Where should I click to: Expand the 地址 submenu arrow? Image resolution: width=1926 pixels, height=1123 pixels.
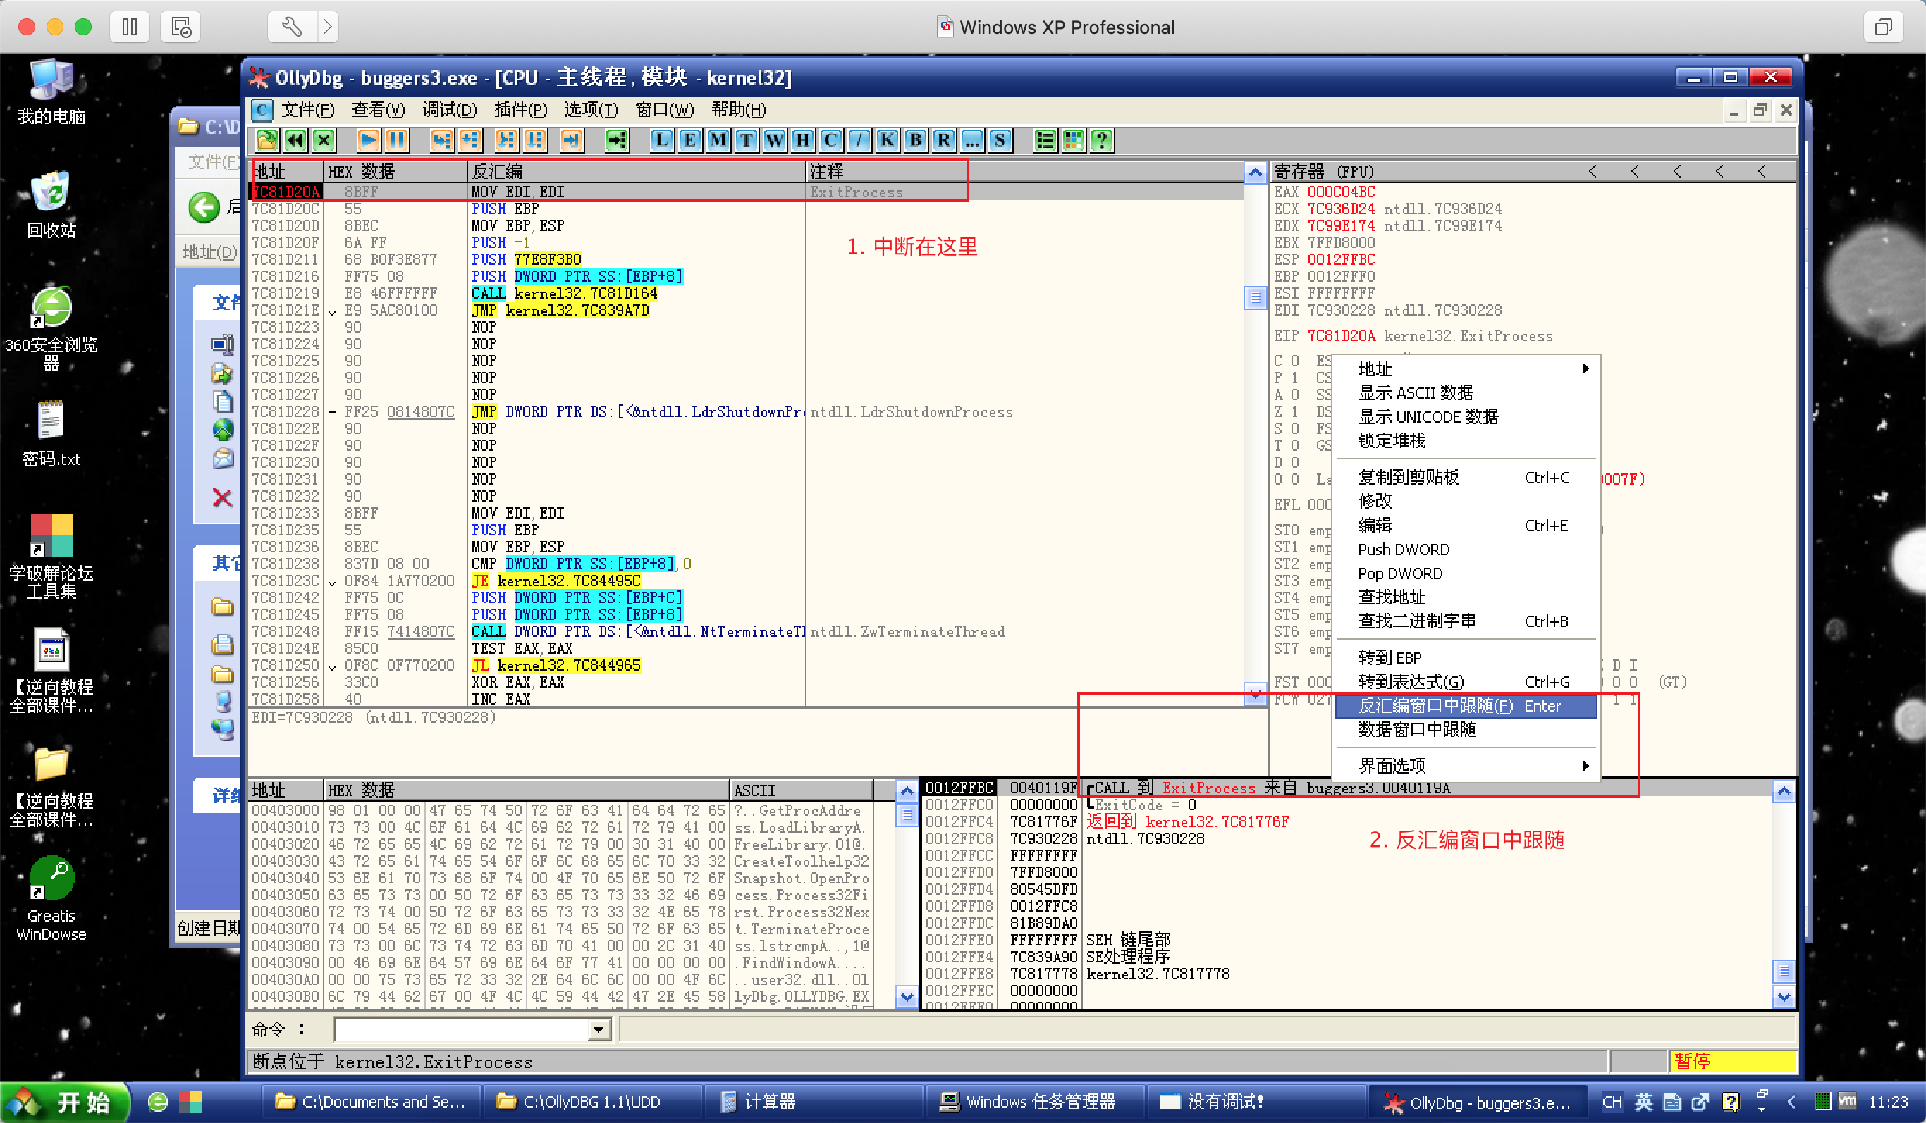pos(1585,369)
